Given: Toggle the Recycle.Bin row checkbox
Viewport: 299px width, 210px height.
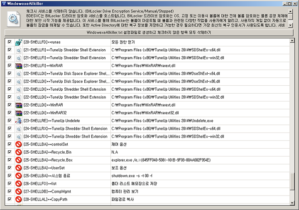Looking at the screenshot, I should (x=10, y=152).
